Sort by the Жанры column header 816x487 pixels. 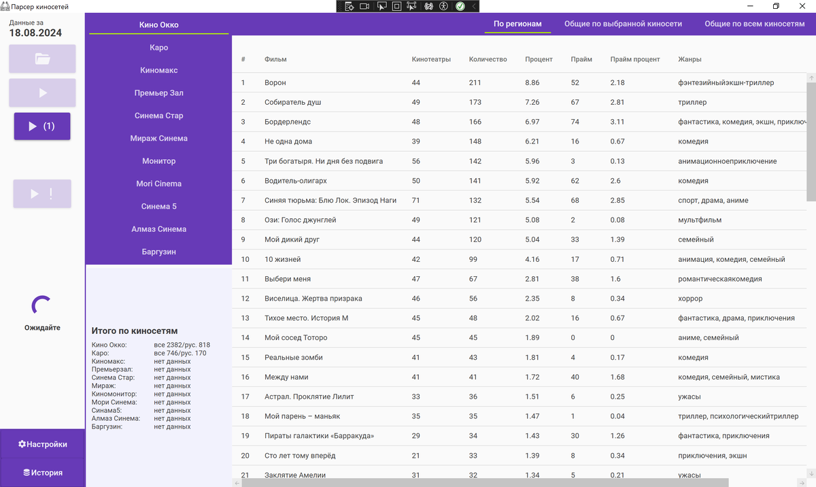pos(690,59)
